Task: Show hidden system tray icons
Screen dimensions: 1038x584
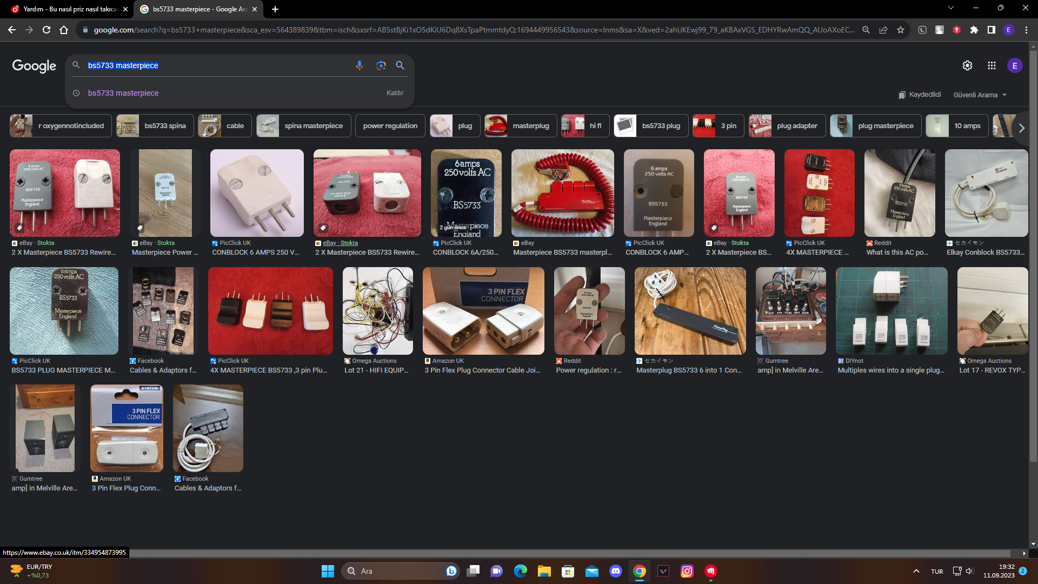Action: (916, 571)
